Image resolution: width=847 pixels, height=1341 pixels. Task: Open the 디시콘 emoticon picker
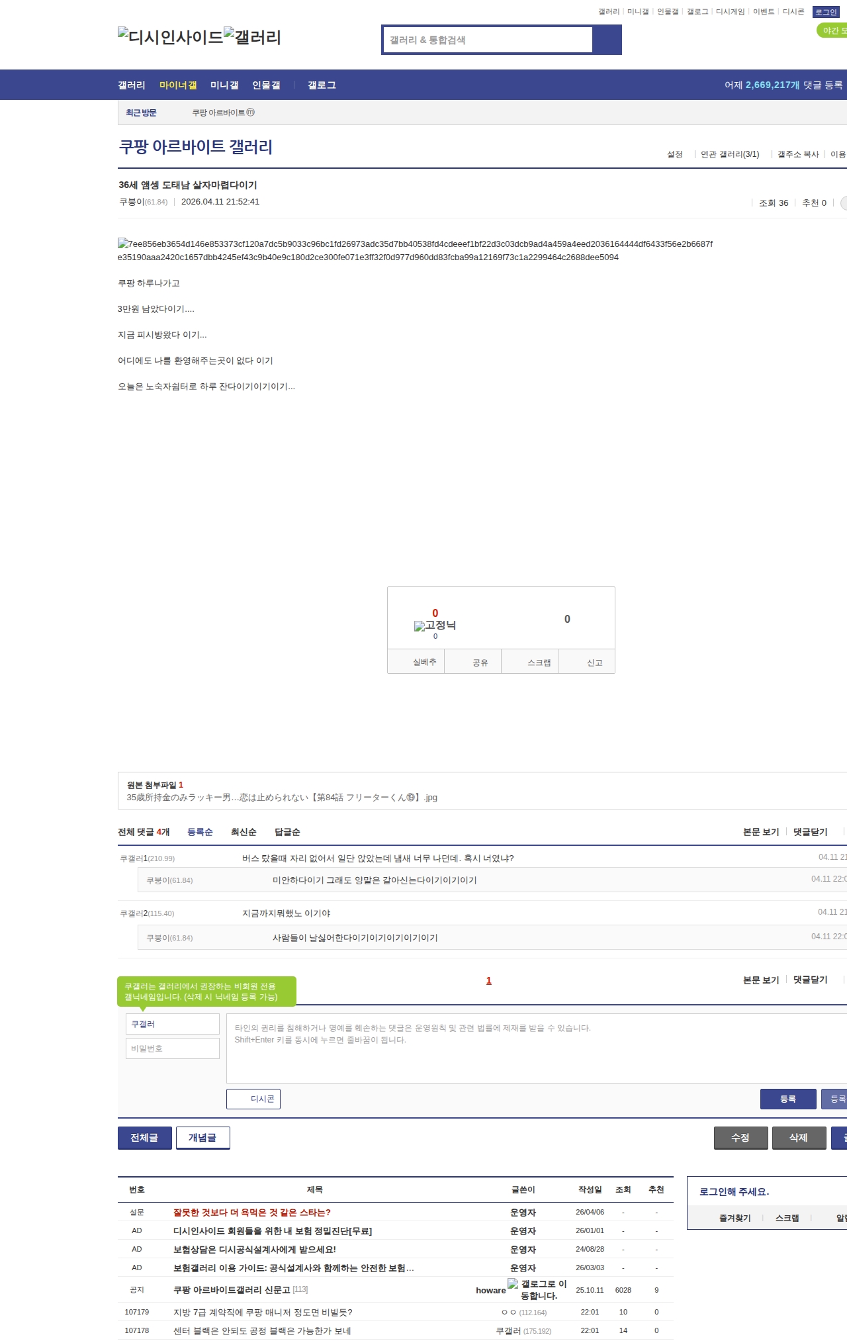click(x=253, y=1099)
